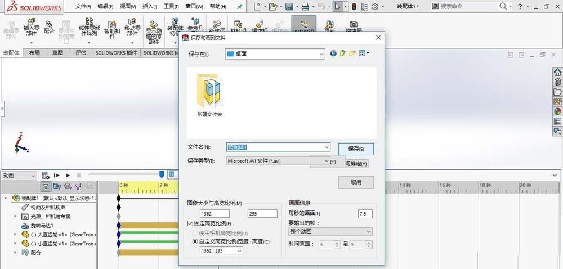563x269 pixels.
Task: Click the up one level icon in dialog
Action: (343, 53)
